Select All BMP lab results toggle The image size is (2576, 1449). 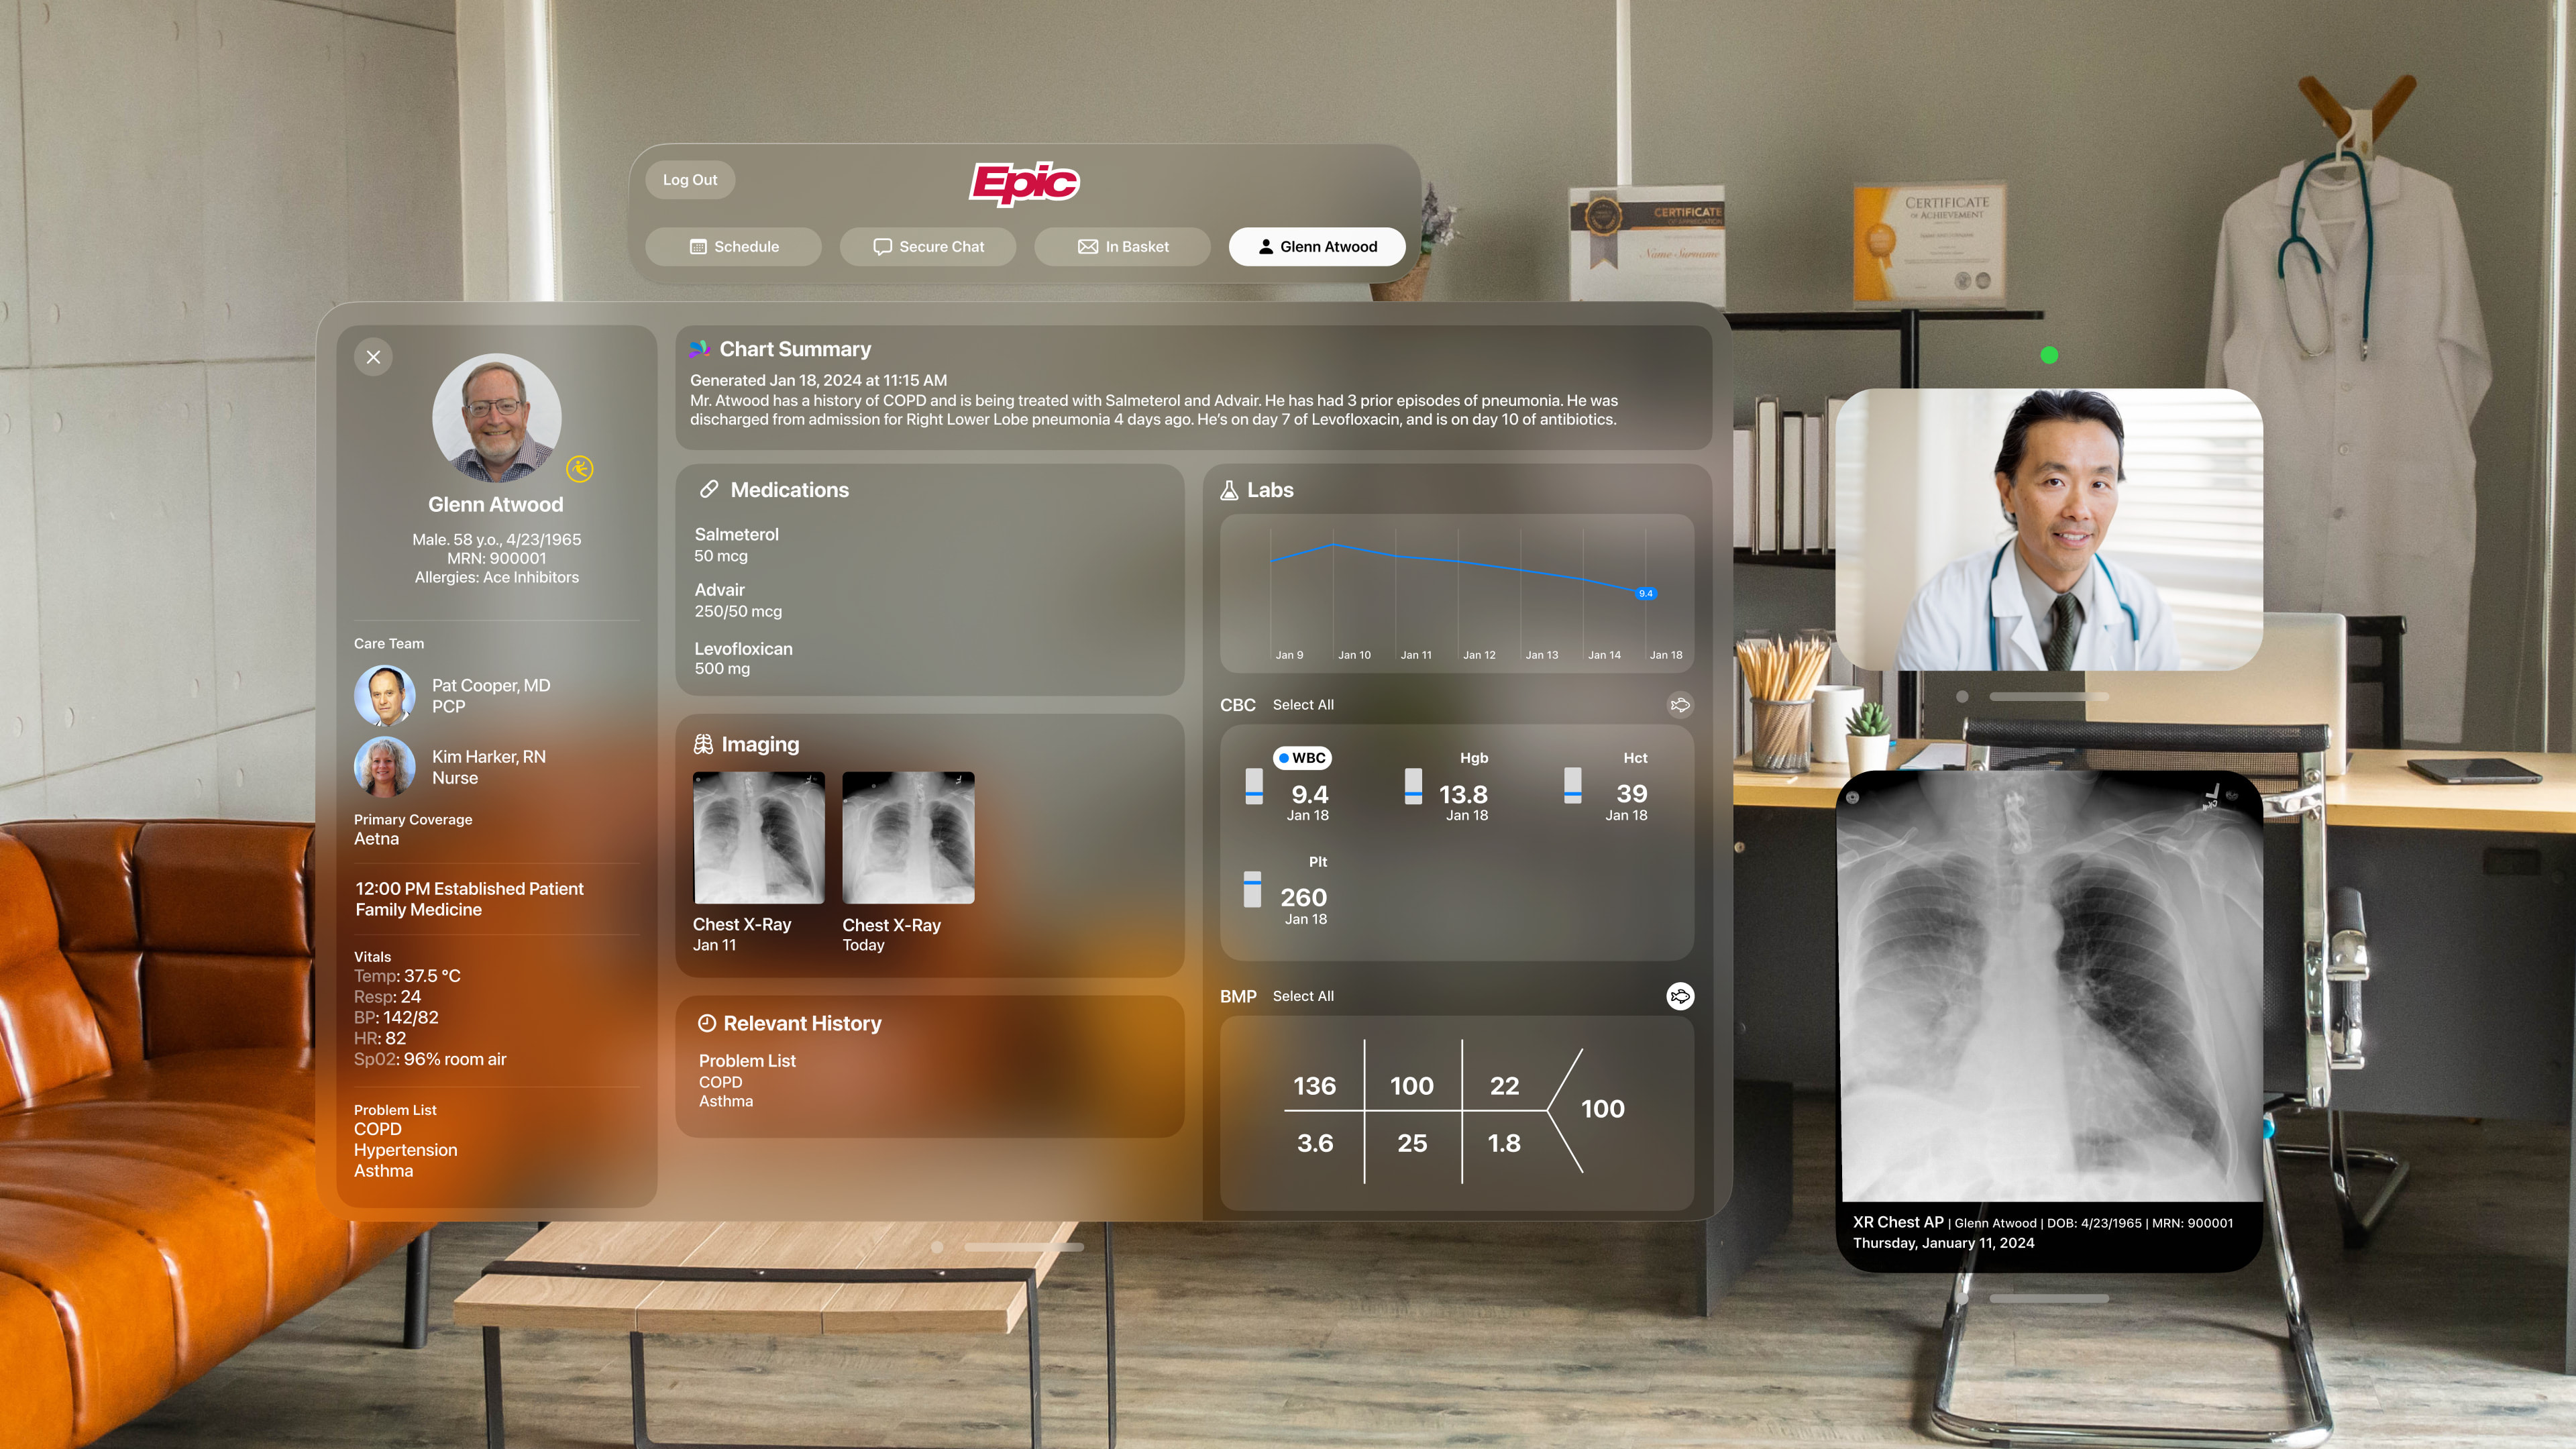click(x=1304, y=994)
